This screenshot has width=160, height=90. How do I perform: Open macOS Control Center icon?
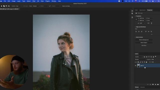153,1
